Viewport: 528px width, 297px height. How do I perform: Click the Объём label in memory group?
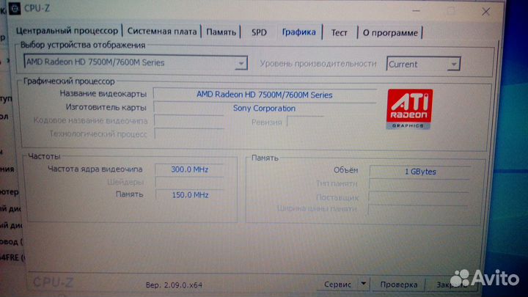pos(346,170)
